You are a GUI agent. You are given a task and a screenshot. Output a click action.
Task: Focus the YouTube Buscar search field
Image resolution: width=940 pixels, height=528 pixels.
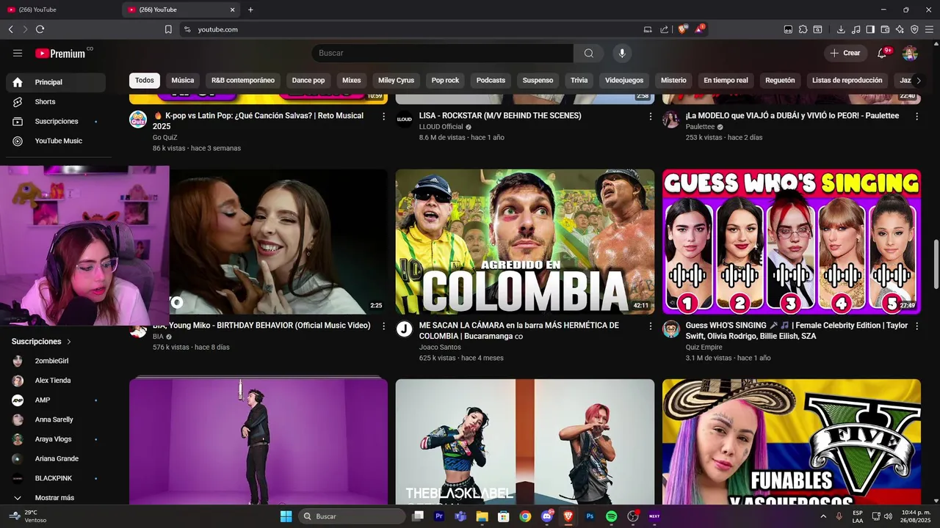(x=442, y=53)
